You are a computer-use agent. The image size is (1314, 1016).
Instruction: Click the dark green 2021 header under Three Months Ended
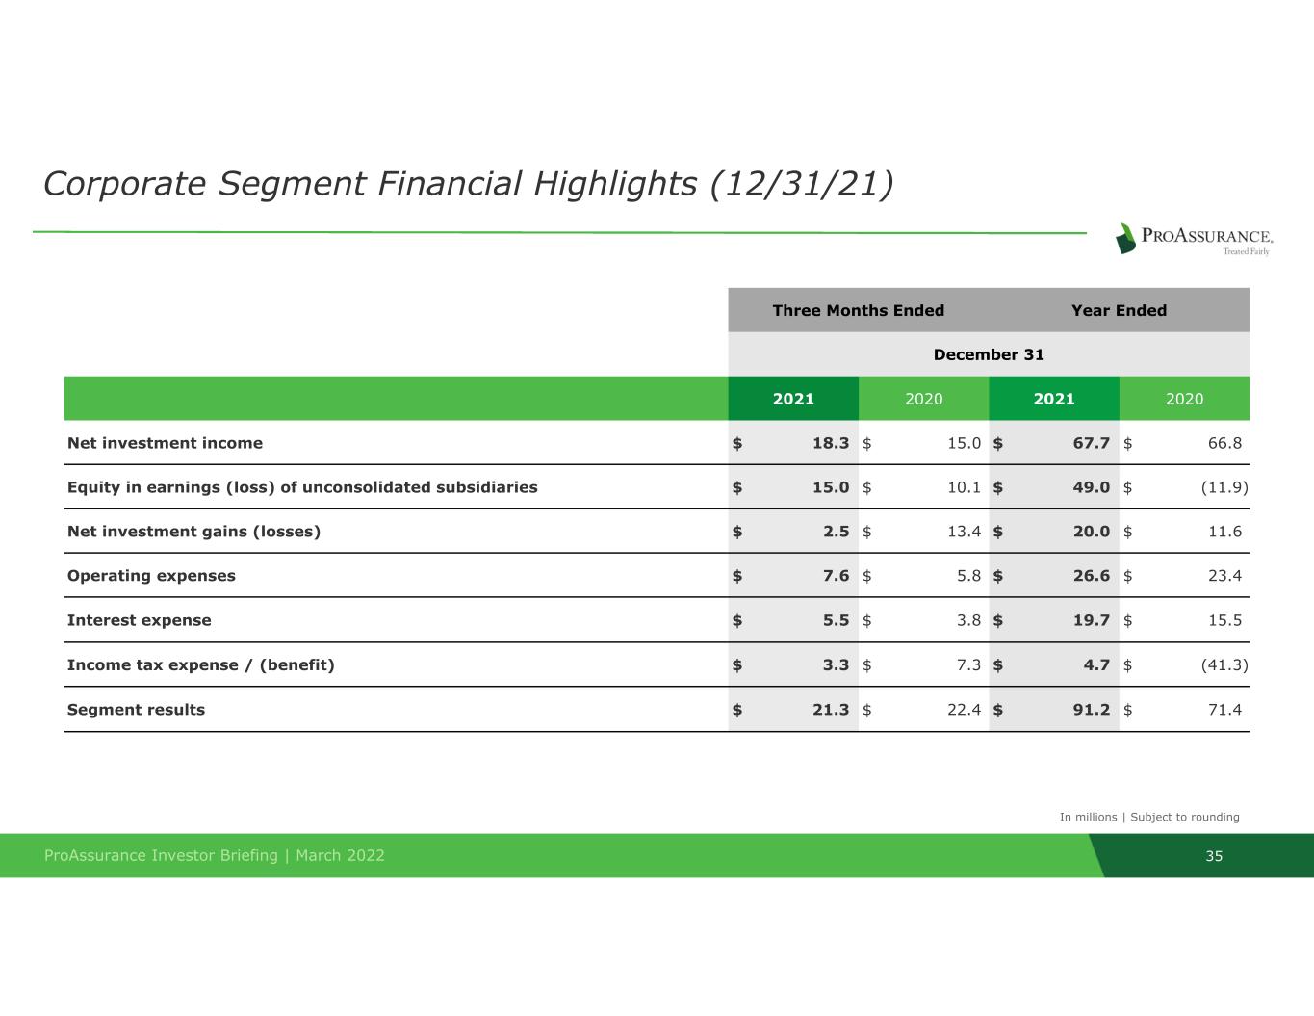pyautogui.click(x=793, y=399)
